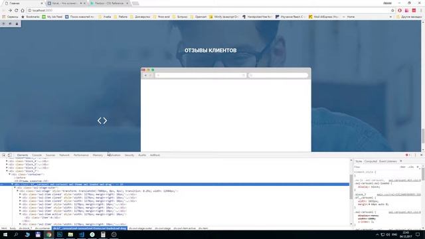The width and height of the screenshot is (425, 239).
Task: Collapse the block_7 div node
Action: coord(7,171)
